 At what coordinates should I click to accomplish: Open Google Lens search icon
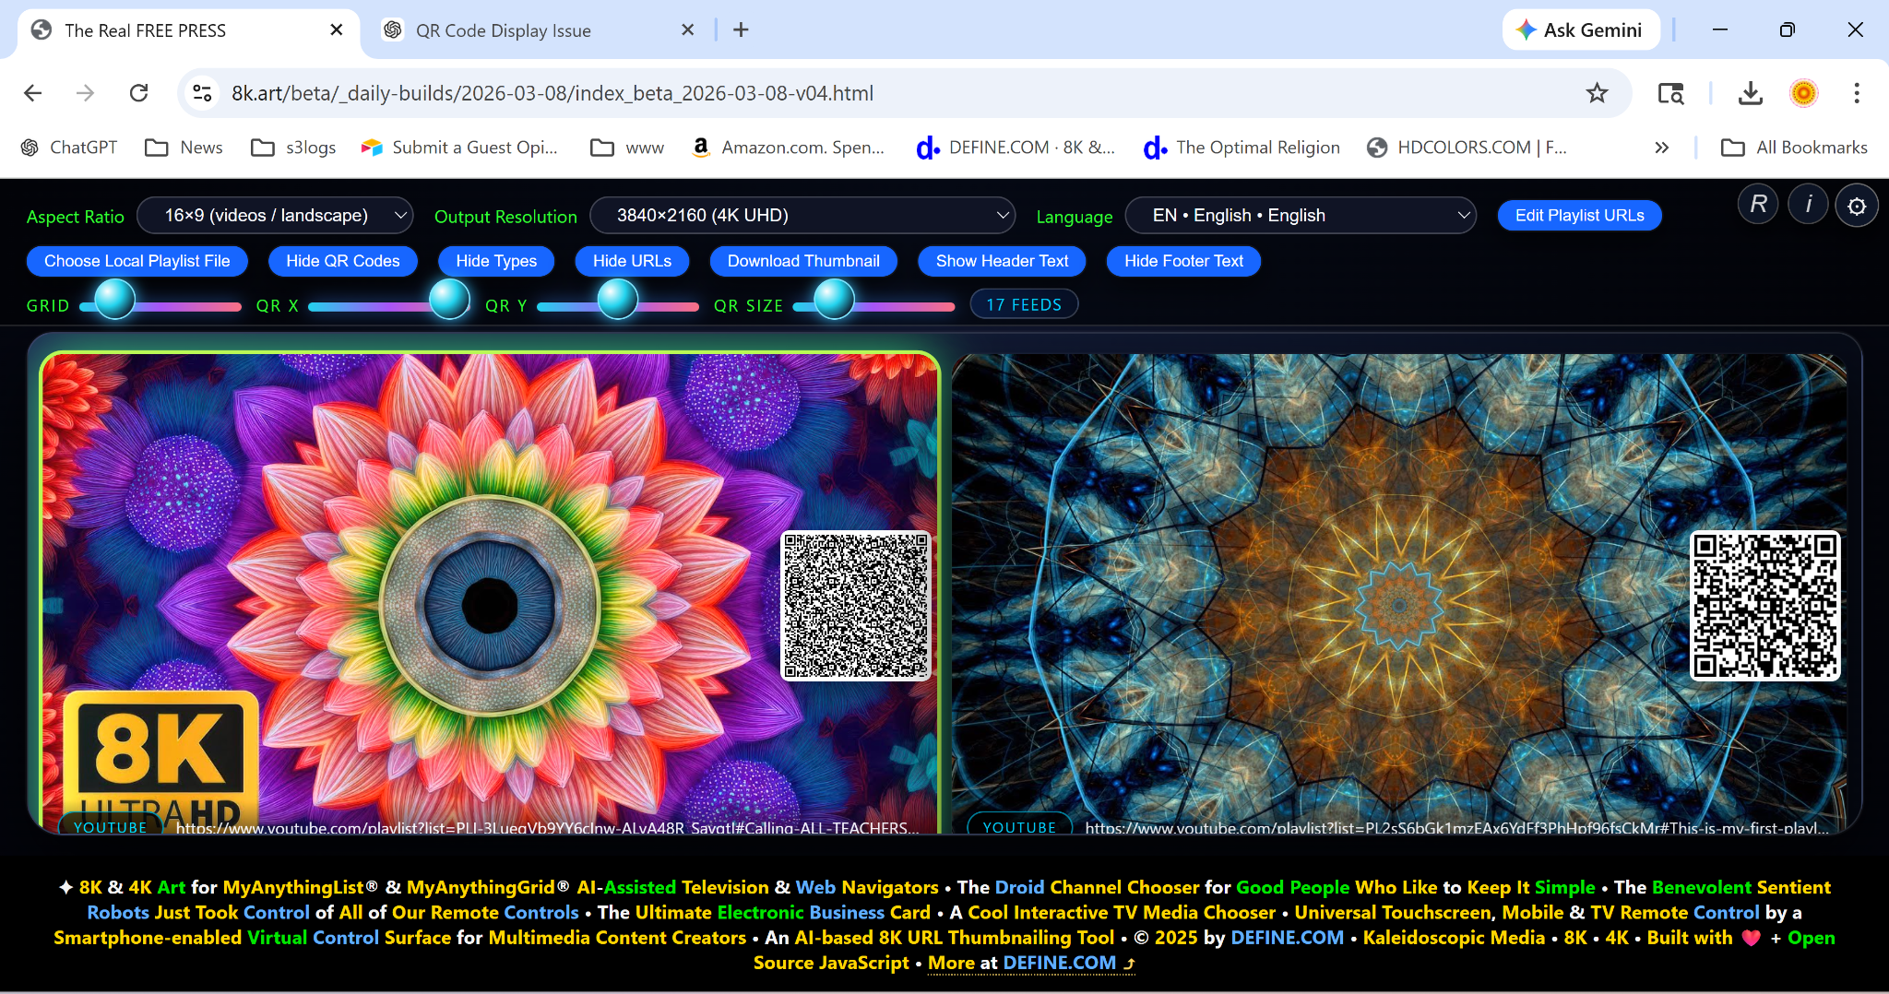(x=1670, y=93)
